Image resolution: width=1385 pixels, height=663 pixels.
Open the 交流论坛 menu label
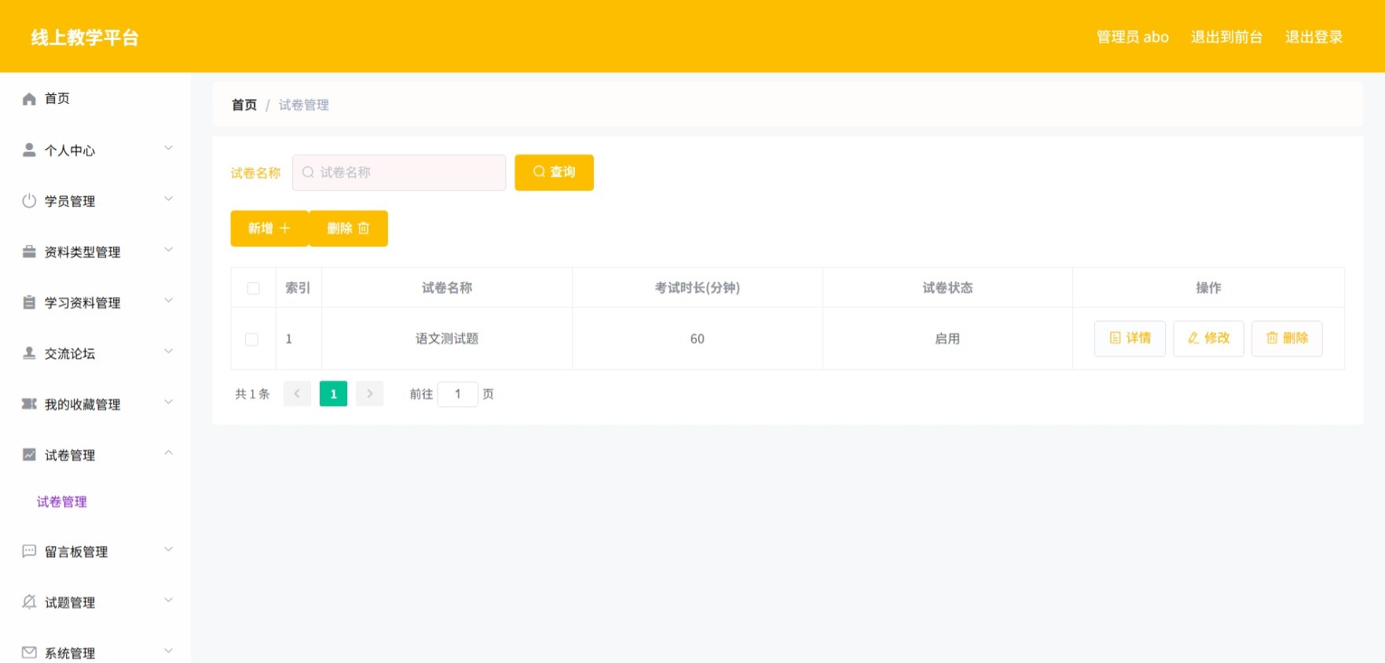tap(70, 353)
